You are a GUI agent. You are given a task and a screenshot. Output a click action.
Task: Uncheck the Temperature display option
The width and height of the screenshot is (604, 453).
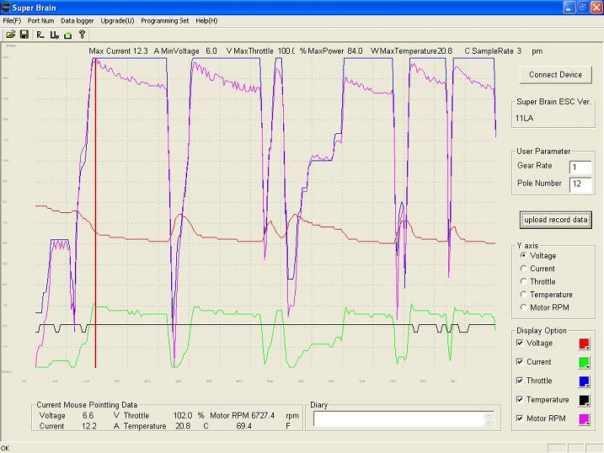(x=520, y=399)
